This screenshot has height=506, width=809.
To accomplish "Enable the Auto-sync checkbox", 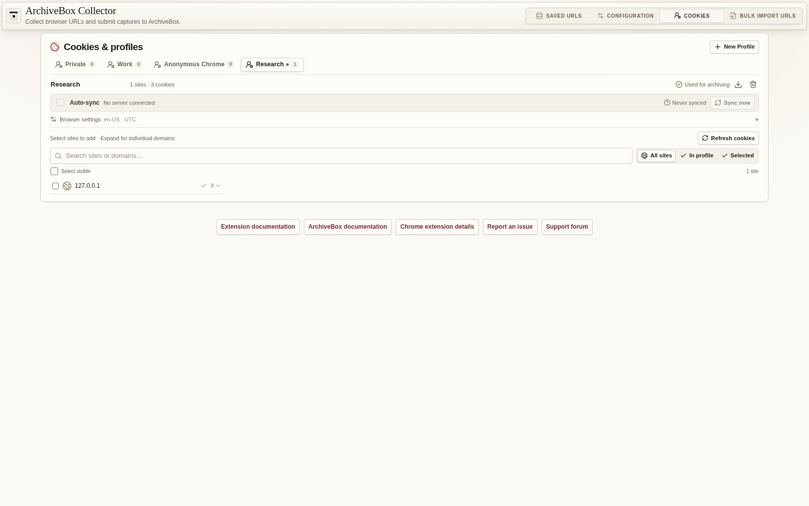I will pos(61,103).
